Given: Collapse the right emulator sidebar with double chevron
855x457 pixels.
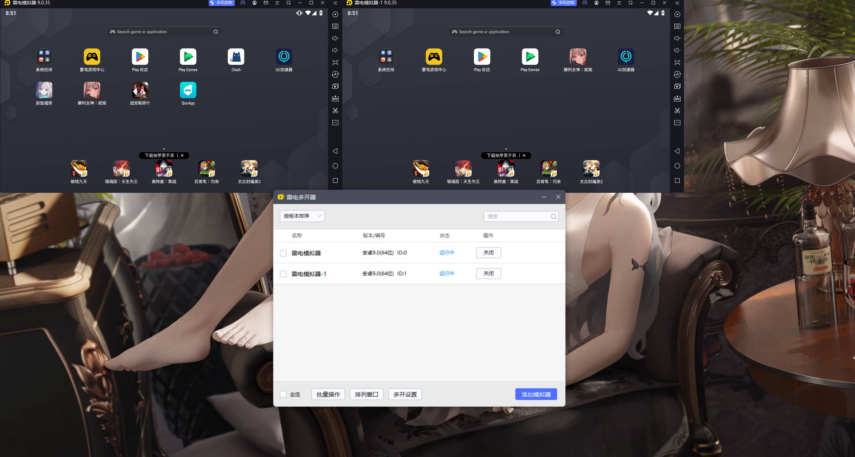Looking at the screenshot, I should (x=677, y=3).
